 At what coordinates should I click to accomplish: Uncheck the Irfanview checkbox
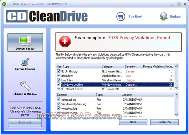(58, 76)
